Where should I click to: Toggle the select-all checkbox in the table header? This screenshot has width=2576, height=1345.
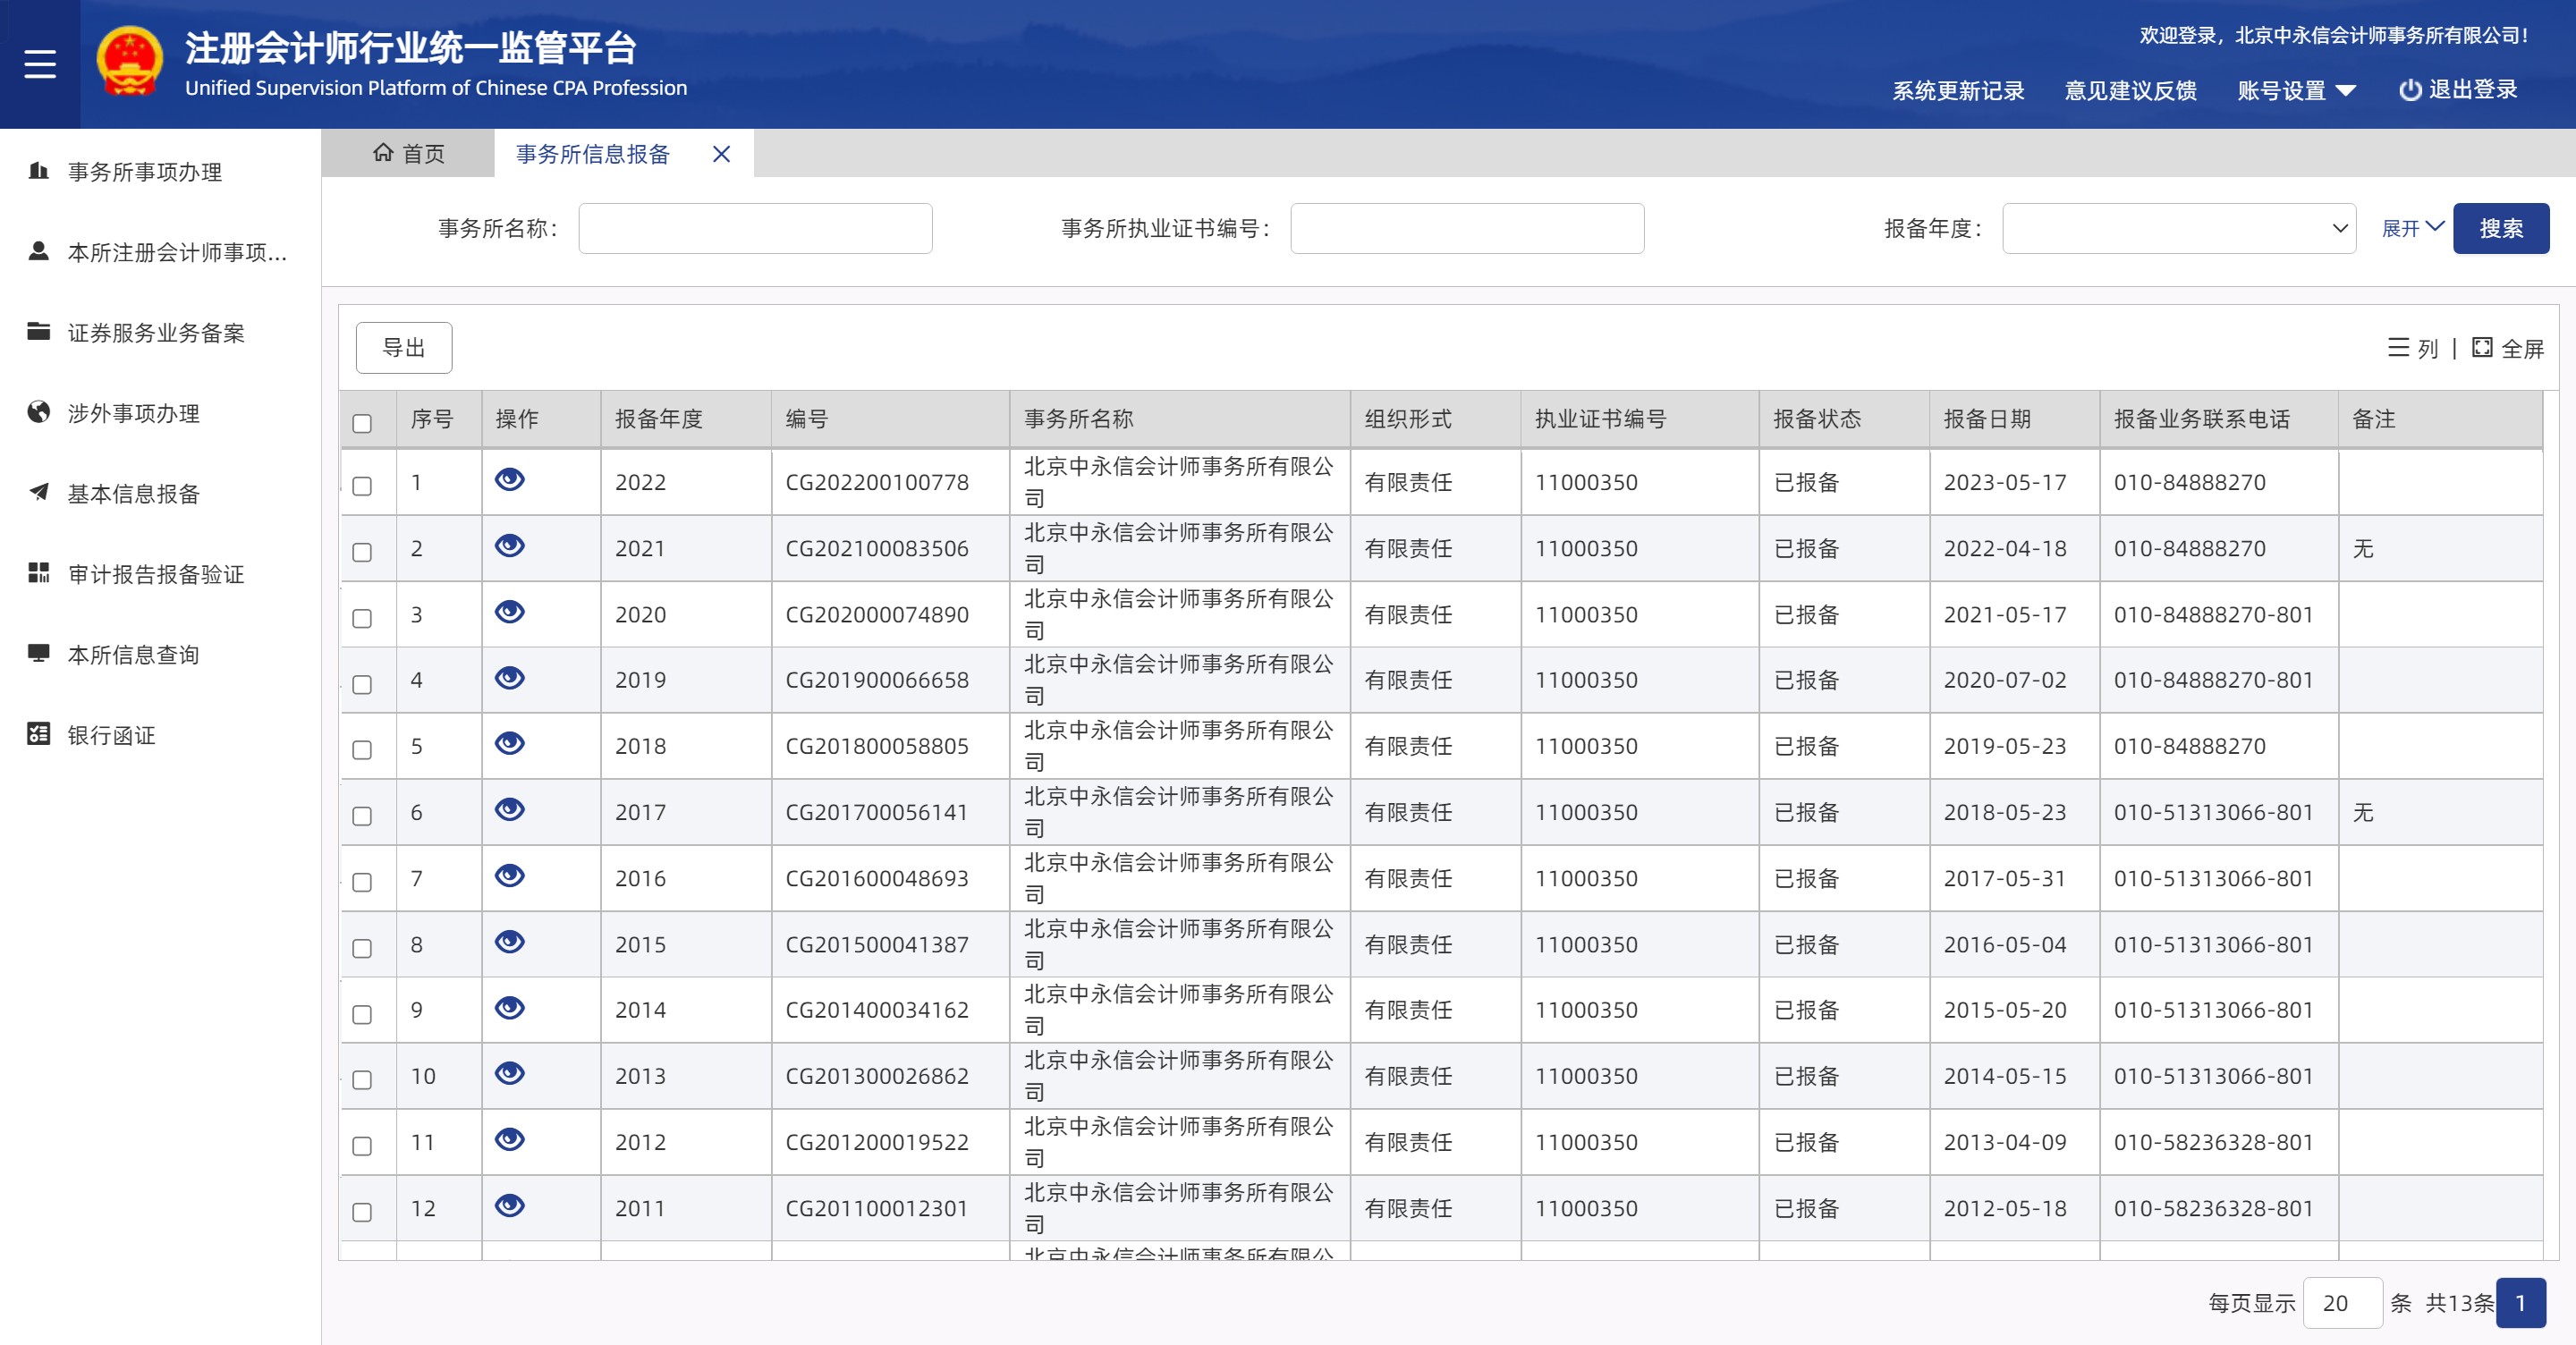coord(362,423)
